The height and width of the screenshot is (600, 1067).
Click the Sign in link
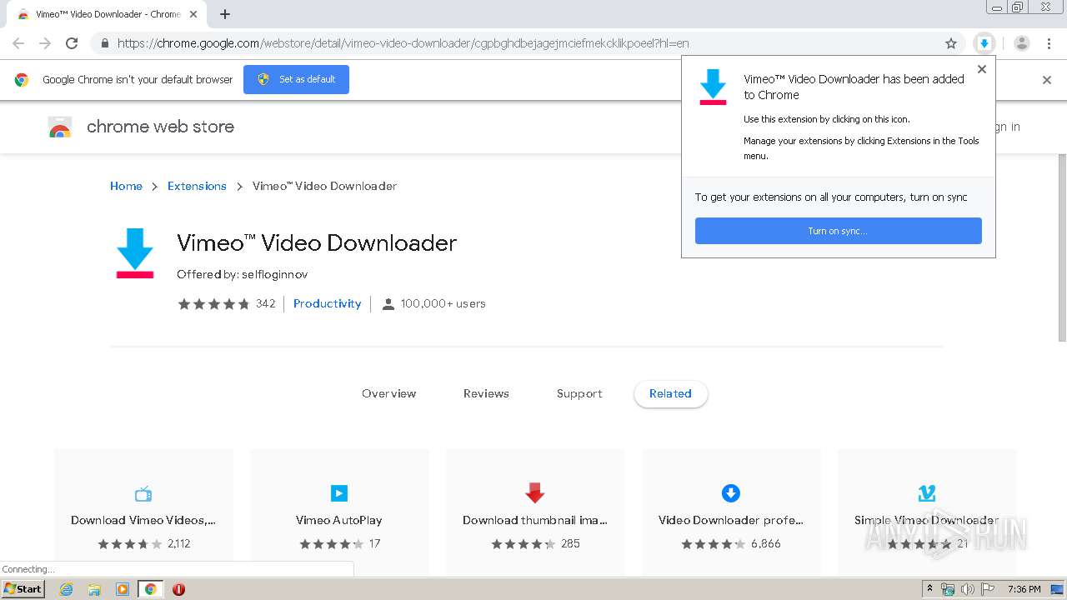click(x=1008, y=127)
